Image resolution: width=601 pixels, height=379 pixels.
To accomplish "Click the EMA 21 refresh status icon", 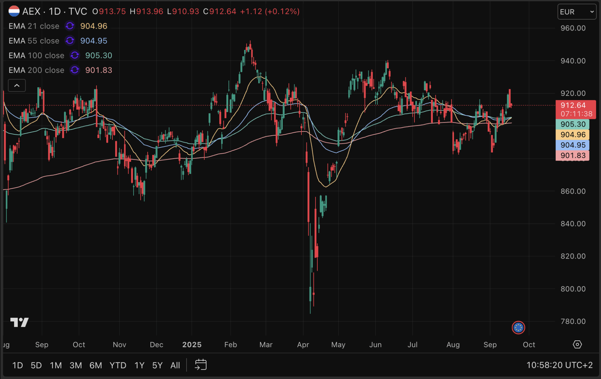I will click(x=70, y=26).
